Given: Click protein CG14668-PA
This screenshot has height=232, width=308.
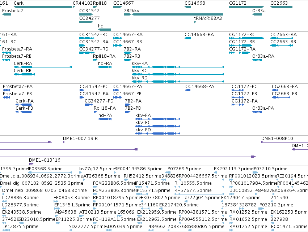Looking at the screenshot, I should tap(188, 90).
